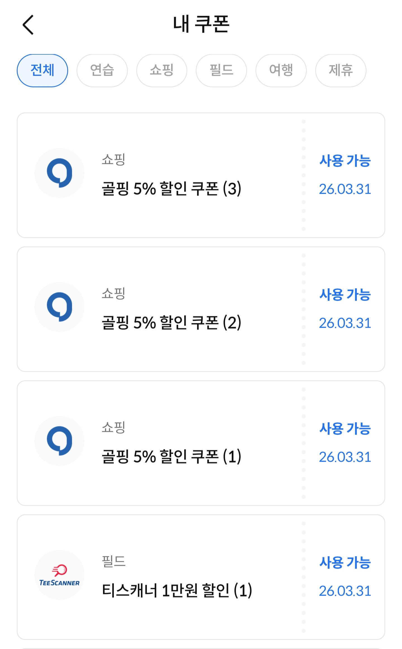The width and height of the screenshot is (402, 649).
Task: Switch to the 제휴 filter tab
Action: (x=341, y=70)
